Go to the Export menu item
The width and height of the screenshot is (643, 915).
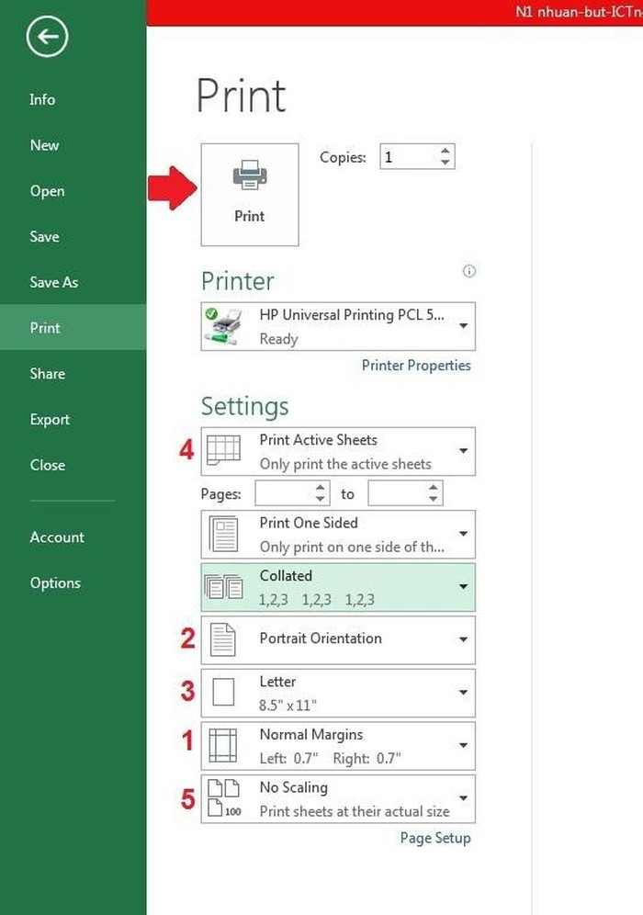[50, 419]
